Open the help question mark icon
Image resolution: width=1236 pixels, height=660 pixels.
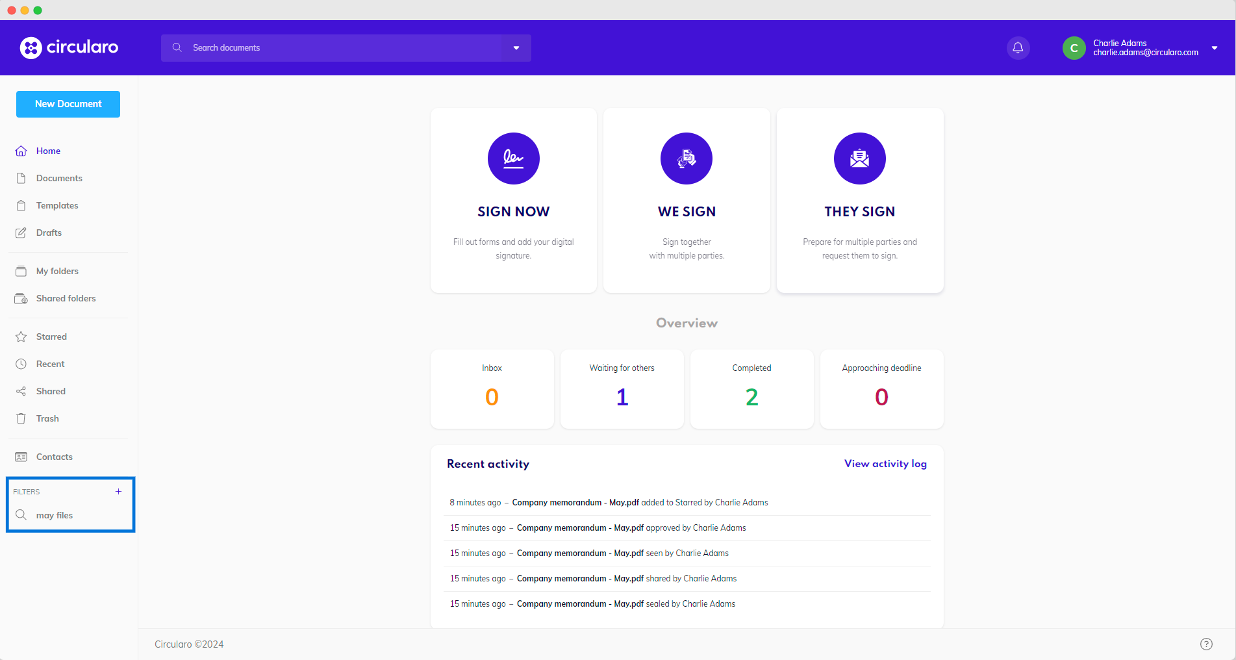click(x=1206, y=644)
